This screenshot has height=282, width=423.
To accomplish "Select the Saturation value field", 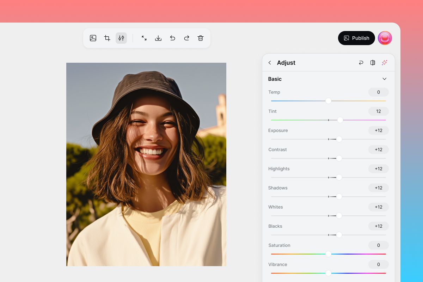I will [x=379, y=245].
